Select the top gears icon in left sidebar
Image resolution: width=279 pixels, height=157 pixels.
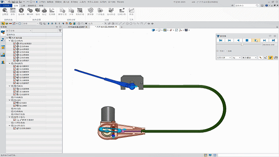pyautogui.click(x=3, y=32)
